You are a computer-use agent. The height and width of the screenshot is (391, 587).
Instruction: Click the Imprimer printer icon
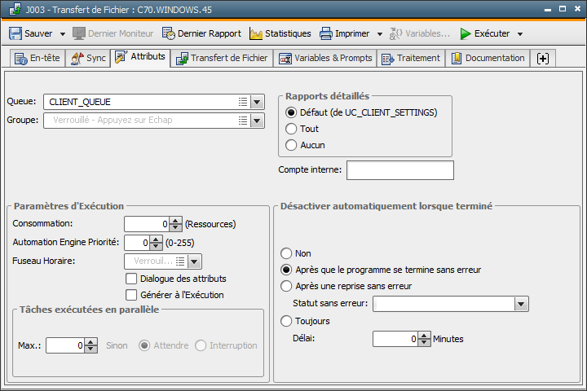click(326, 33)
